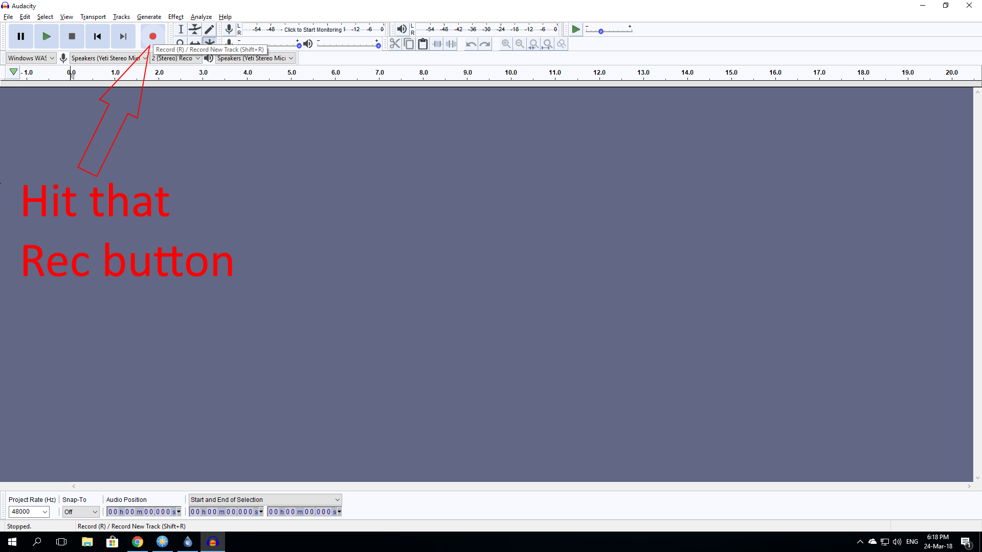
Task: Skip to Start of the track
Action: click(x=98, y=36)
